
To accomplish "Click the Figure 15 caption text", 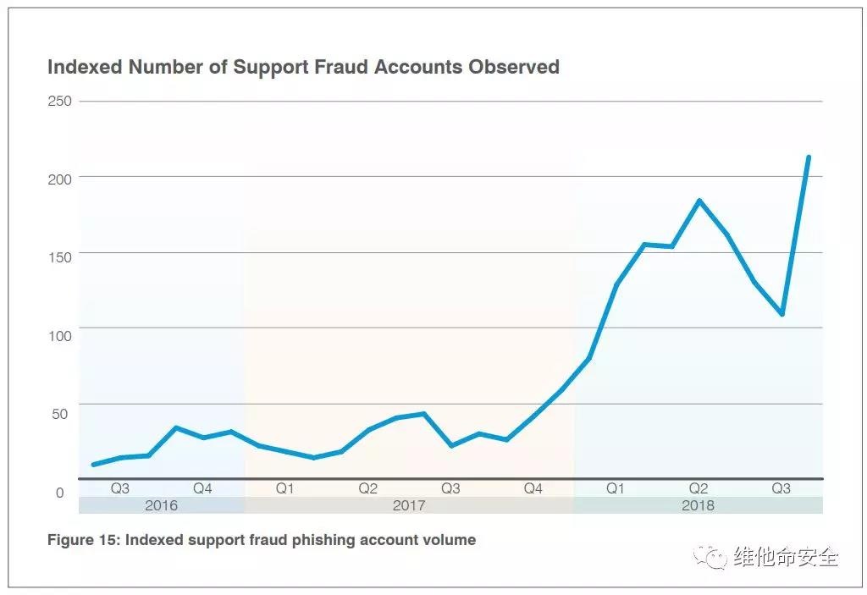I will (262, 539).
